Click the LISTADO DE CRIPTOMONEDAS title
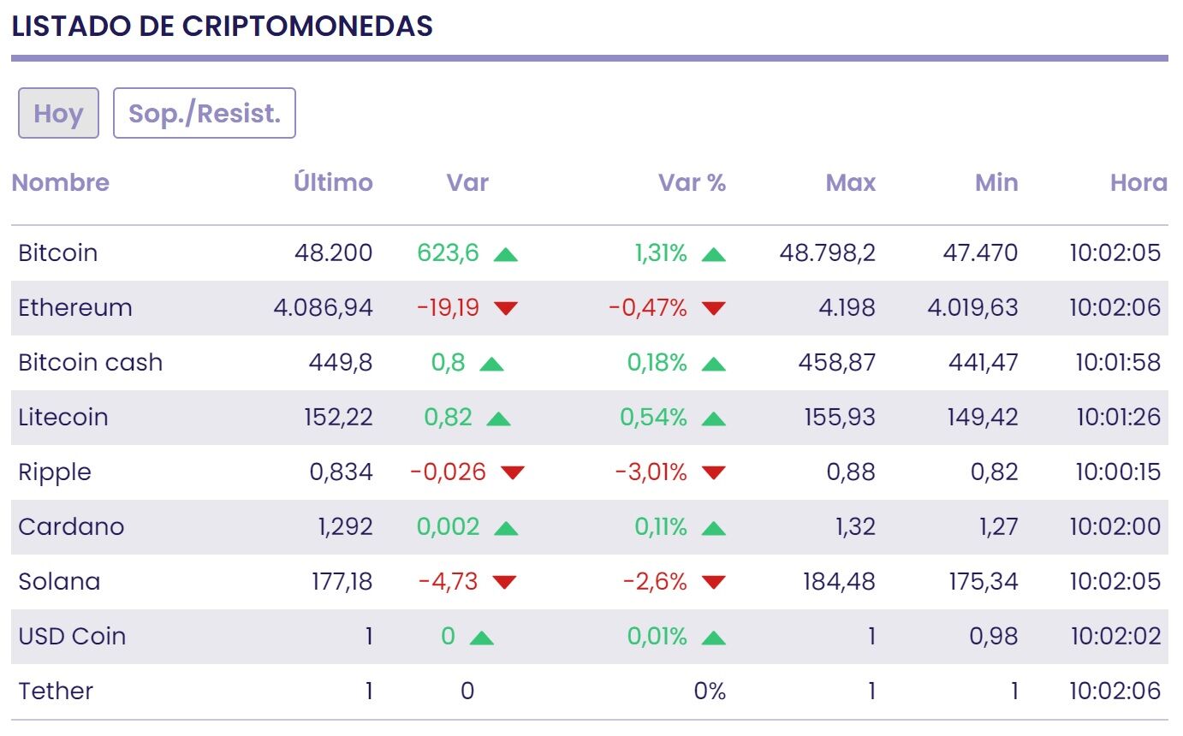This screenshot has width=1183, height=736. click(x=224, y=26)
